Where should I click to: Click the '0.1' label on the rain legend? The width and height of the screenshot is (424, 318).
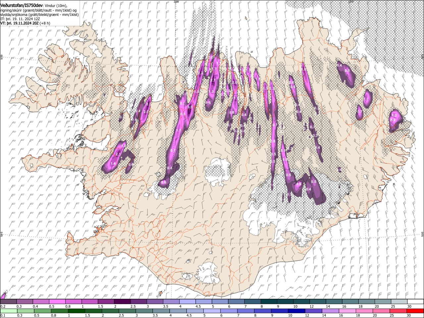coord(3,315)
